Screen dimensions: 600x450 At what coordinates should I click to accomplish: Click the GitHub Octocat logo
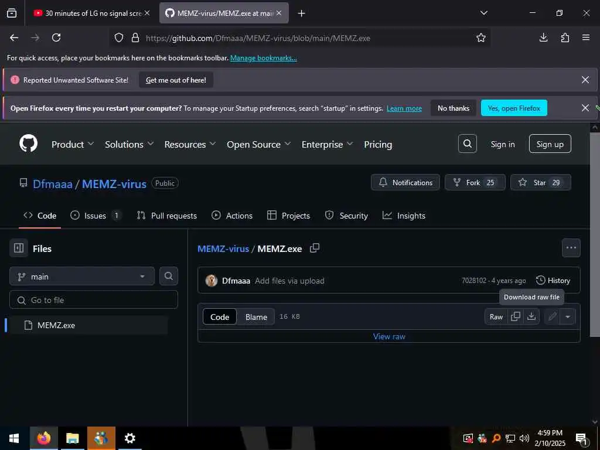tap(28, 144)
